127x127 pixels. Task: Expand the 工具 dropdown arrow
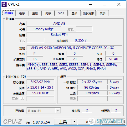(74, 121)
